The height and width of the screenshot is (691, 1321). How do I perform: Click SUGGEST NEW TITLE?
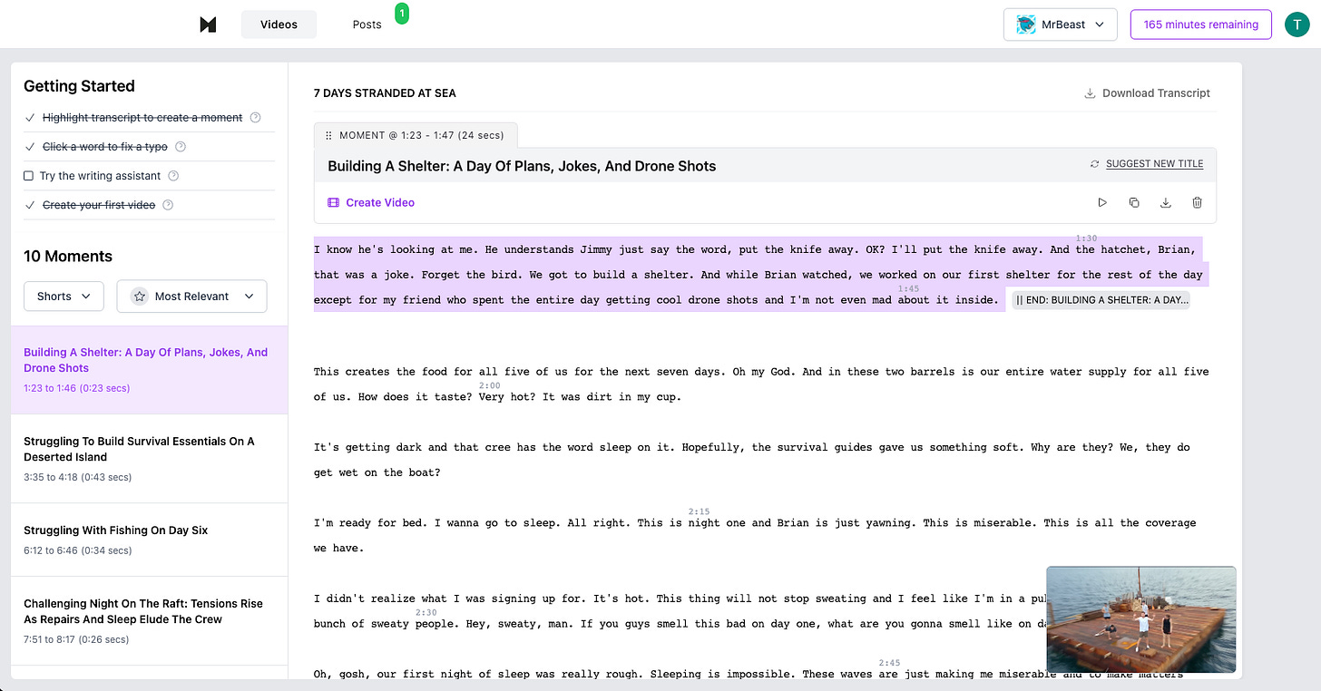(x=1154, y=164)
